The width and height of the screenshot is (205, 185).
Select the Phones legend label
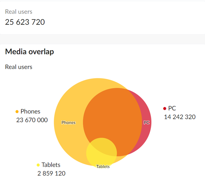[30, 112]
